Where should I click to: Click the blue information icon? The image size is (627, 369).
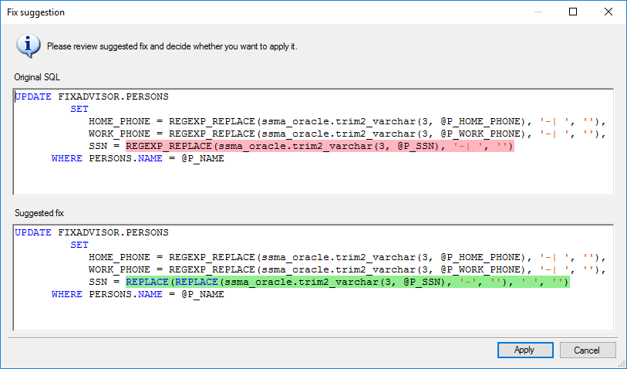28,46
